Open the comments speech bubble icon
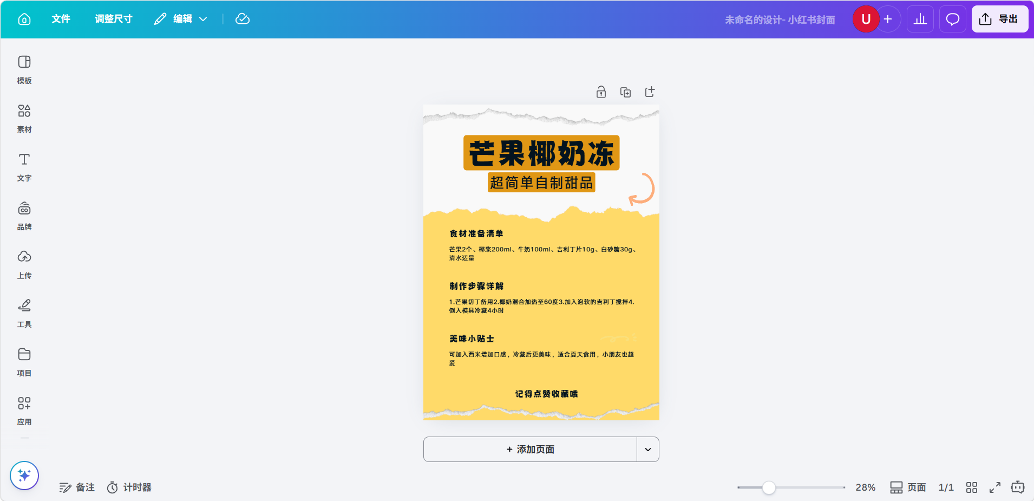 pyautogui.click(x=952, y=19)
